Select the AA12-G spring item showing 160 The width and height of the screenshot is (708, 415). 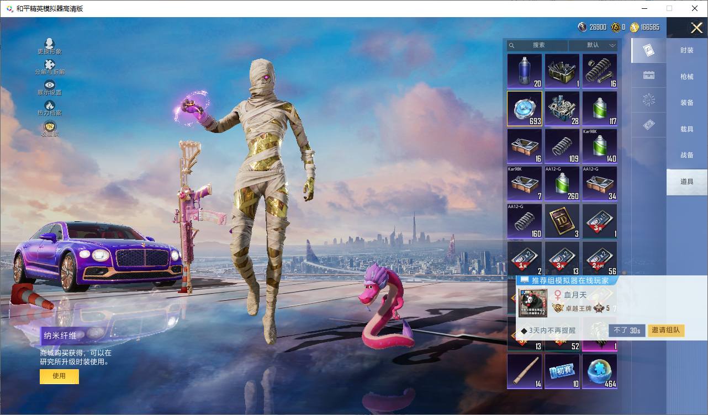[525, 221]
